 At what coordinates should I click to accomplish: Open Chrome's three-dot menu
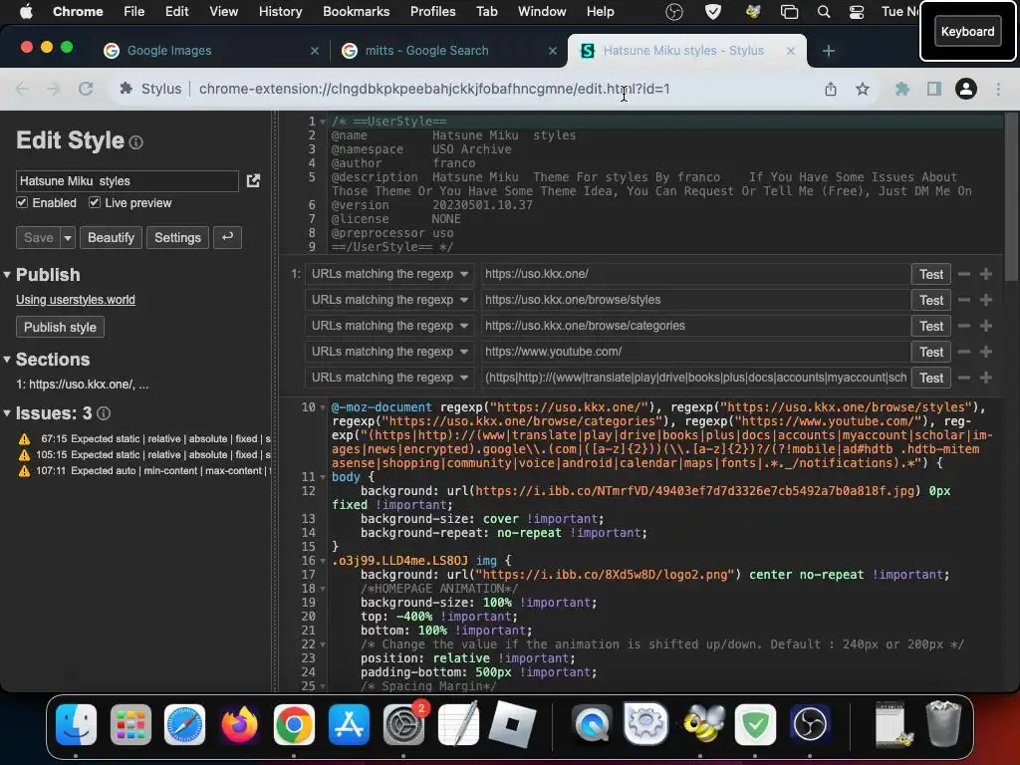(x=998, y=89)
